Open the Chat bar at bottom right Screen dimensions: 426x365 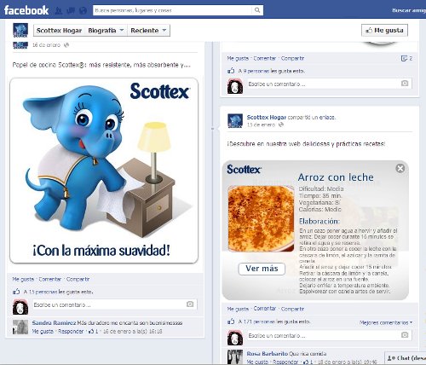(406, 358)
